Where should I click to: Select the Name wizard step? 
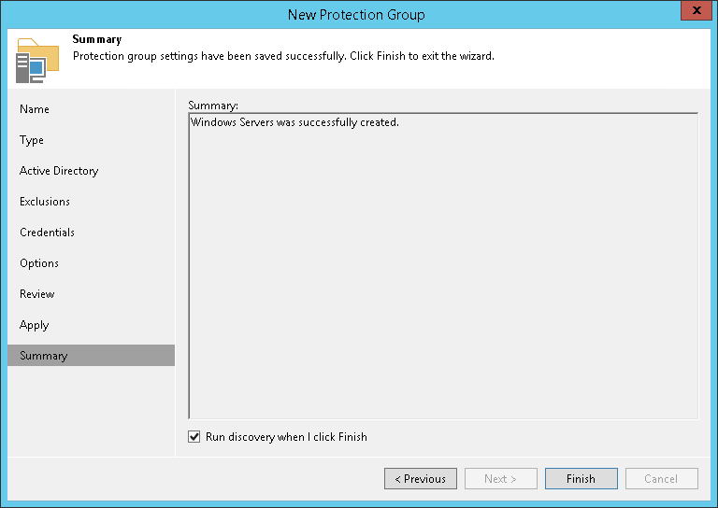35,109
